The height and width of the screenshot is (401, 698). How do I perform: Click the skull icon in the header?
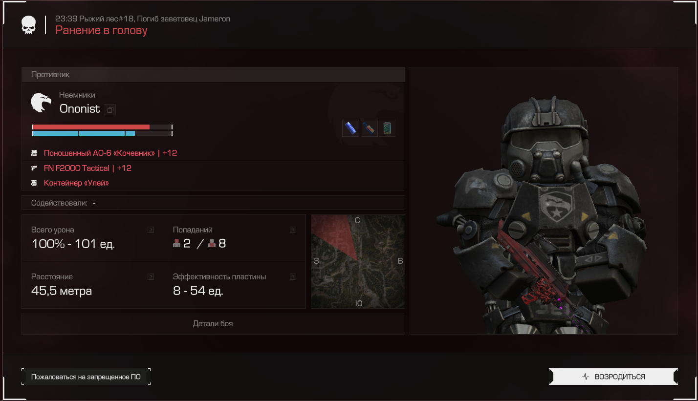point(28,25)
